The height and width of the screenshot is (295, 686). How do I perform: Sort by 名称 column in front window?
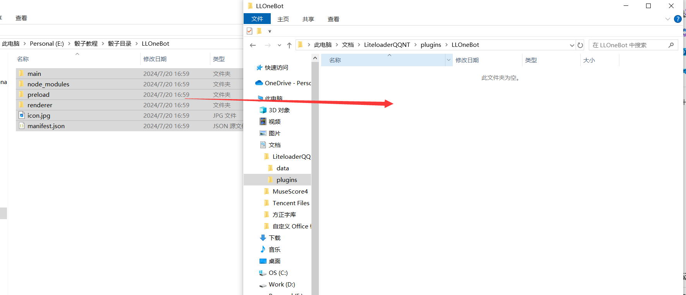tap(383, 60)
